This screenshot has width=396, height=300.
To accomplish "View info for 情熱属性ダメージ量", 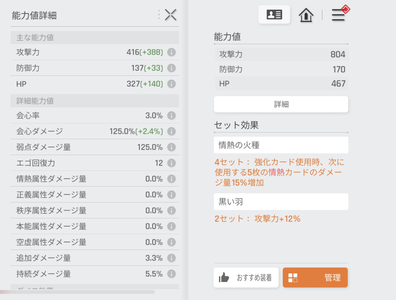I will tap(171, 179).
